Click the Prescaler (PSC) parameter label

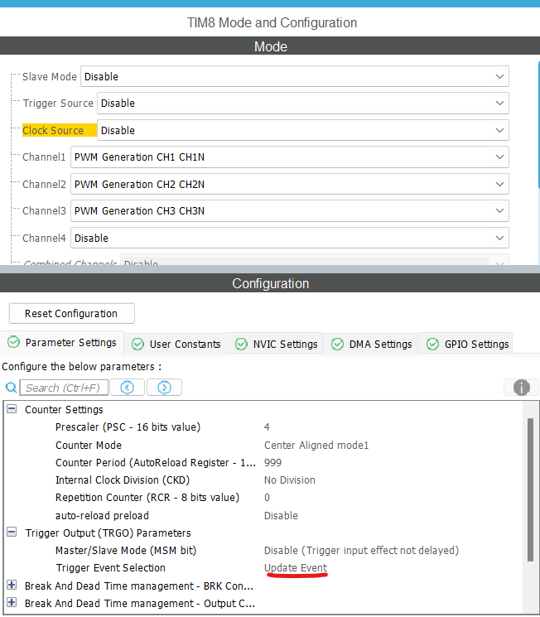point(128,427)
